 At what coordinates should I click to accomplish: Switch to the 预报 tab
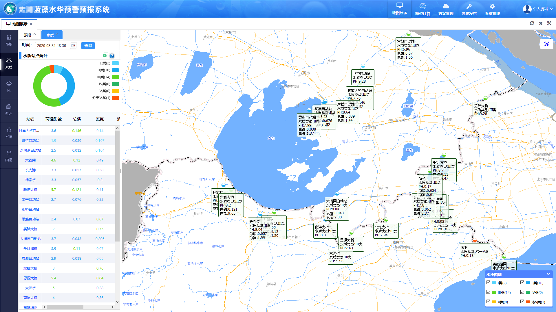[x=28, y=35]
